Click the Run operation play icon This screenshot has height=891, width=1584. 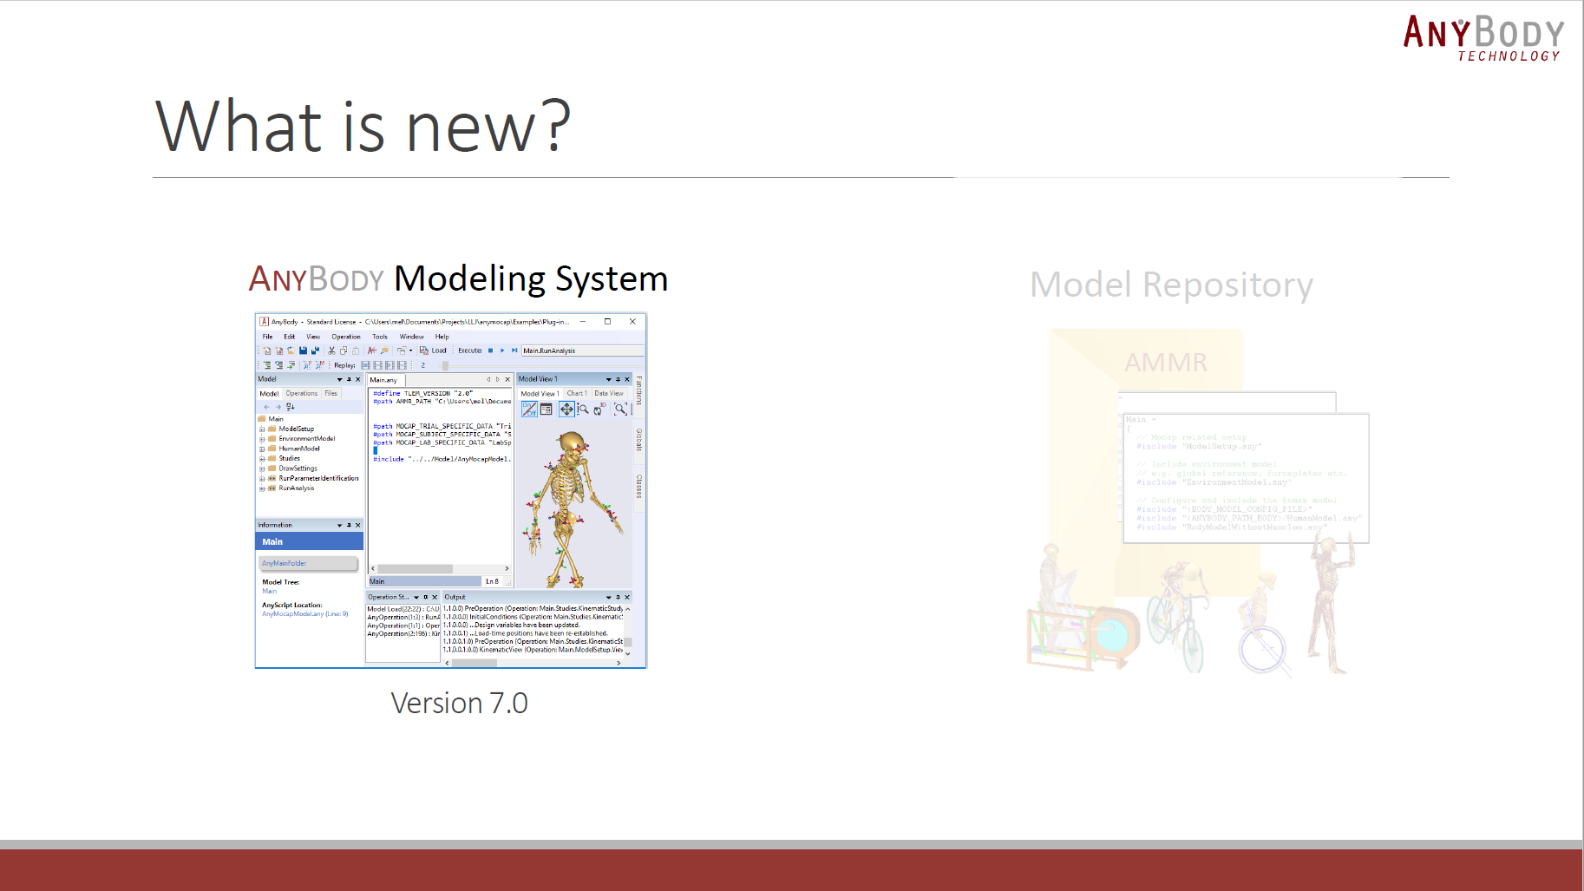coord(502,351)
